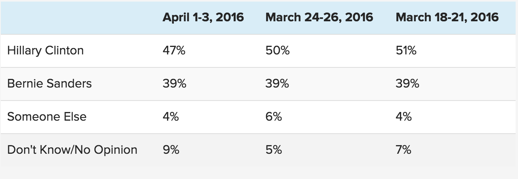Click Someone Else 4% in March 18-21 column

[x=404, y=117]
